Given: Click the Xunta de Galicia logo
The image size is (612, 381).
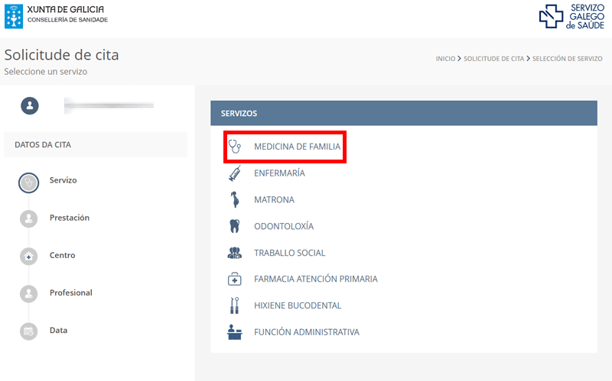Looking at the screenshot, I should point(56,16).
